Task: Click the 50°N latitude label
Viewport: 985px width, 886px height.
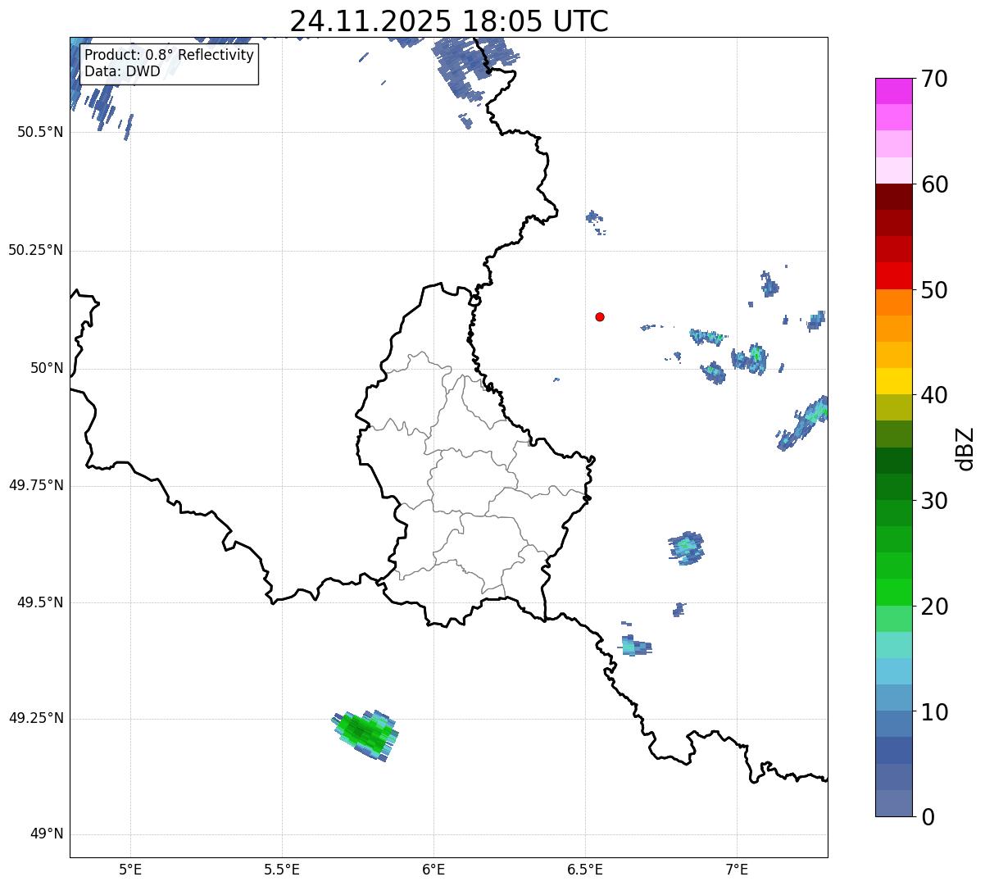Action: [x=47, y=368]
